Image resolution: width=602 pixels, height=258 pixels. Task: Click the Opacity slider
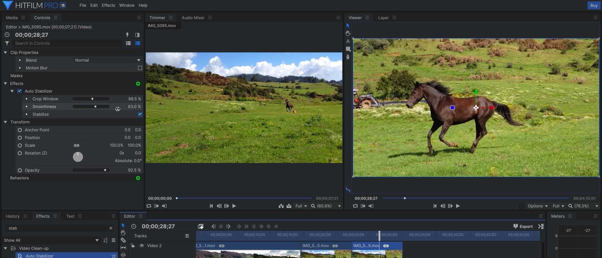pyautogui.click(x=91, y=170)
